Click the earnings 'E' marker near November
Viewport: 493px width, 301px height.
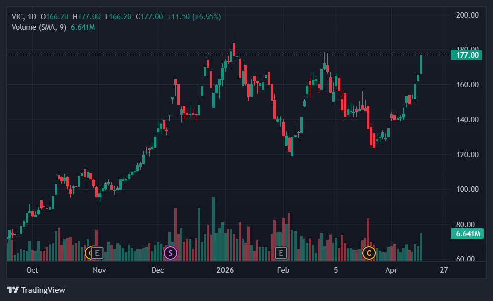point(97,253)
